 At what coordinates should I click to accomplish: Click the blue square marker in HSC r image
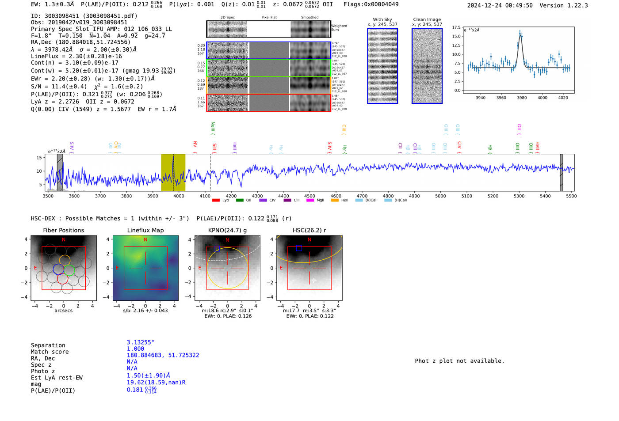click(299, 248)
